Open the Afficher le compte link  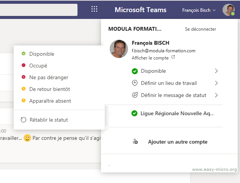pos(150,58)
